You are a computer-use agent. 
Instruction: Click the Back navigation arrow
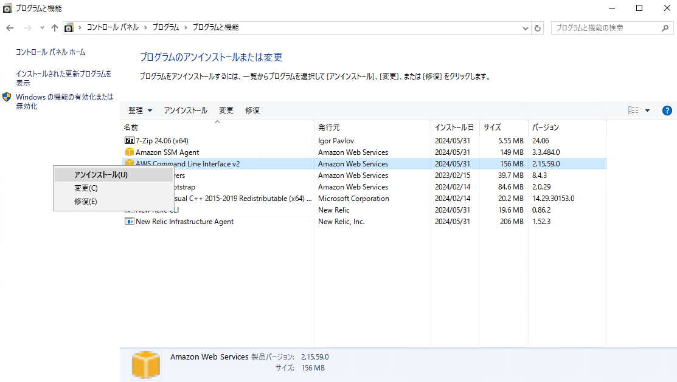10,28
